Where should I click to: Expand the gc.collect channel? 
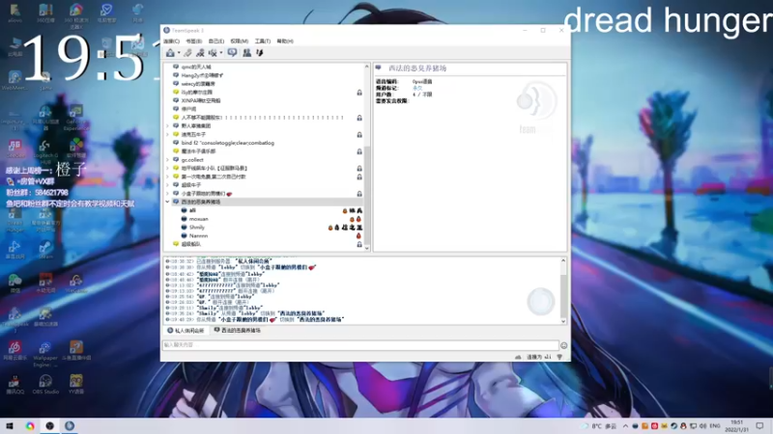167,160
